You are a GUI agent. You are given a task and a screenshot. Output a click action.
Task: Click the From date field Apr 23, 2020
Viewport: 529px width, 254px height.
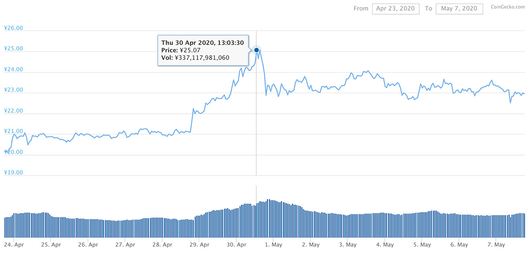click(396, 8)
